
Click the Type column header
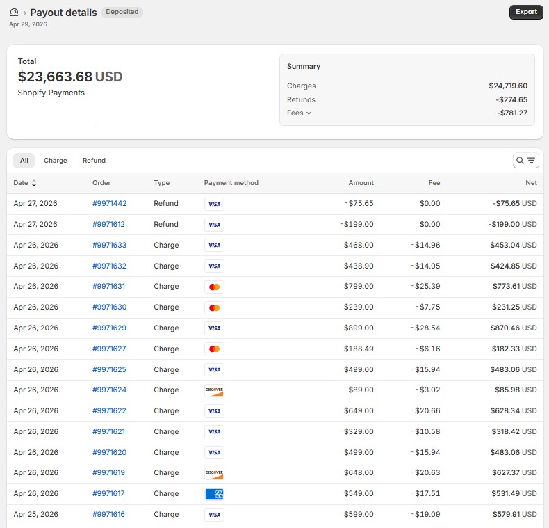tap(162, 183)
